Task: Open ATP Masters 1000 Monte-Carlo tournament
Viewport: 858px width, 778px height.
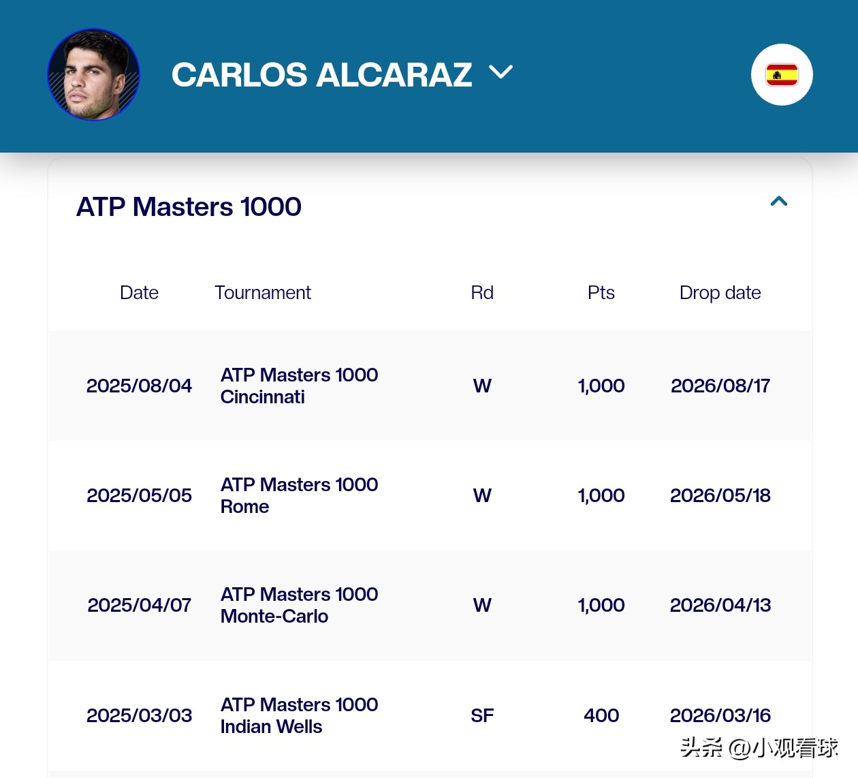Action: pos(299,605)
